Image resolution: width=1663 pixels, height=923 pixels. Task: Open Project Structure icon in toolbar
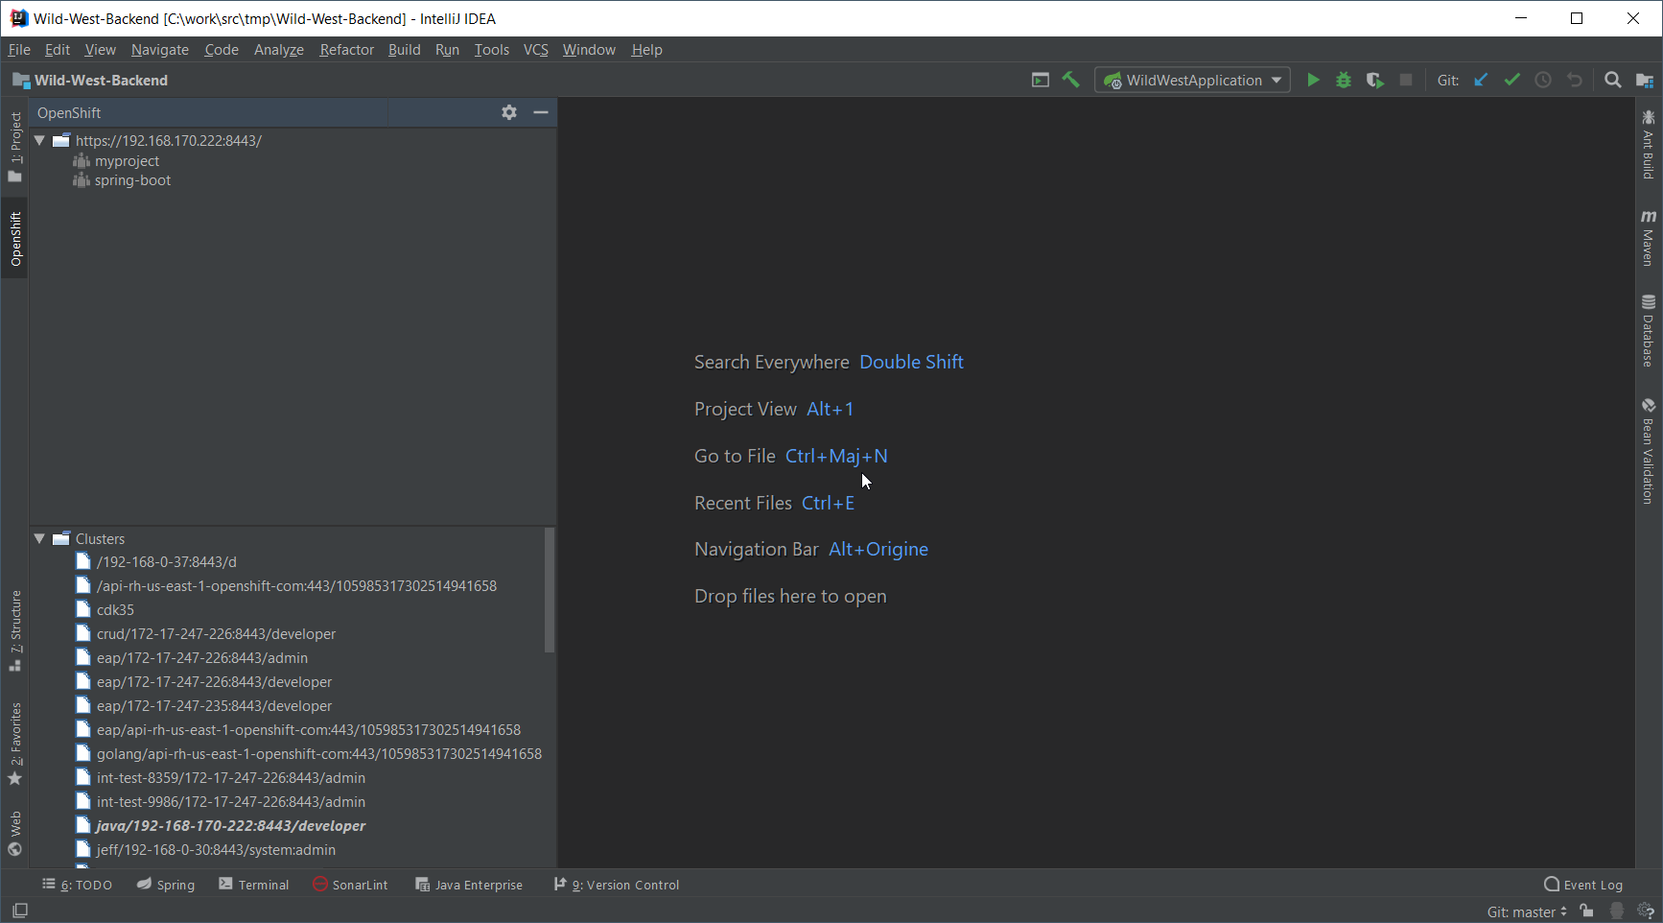tap(1644, 81)
